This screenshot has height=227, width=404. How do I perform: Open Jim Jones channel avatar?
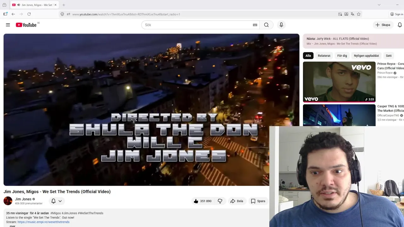point(8,201)
